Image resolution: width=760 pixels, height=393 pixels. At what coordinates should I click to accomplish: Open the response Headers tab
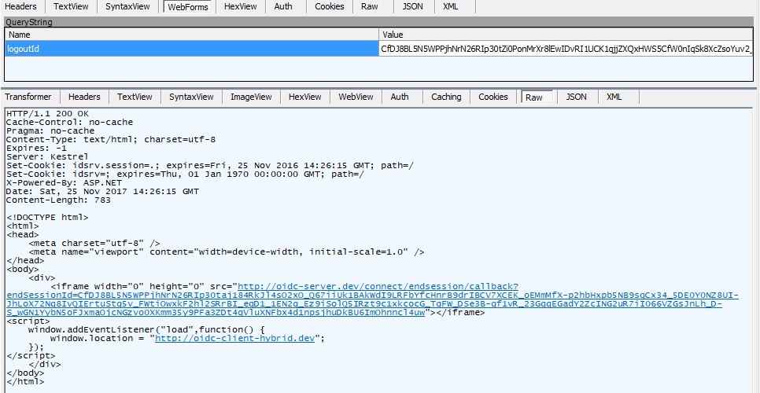84,97
